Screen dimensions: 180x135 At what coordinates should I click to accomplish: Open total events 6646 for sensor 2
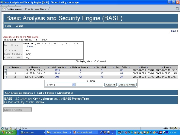click(x=57, y=73)
